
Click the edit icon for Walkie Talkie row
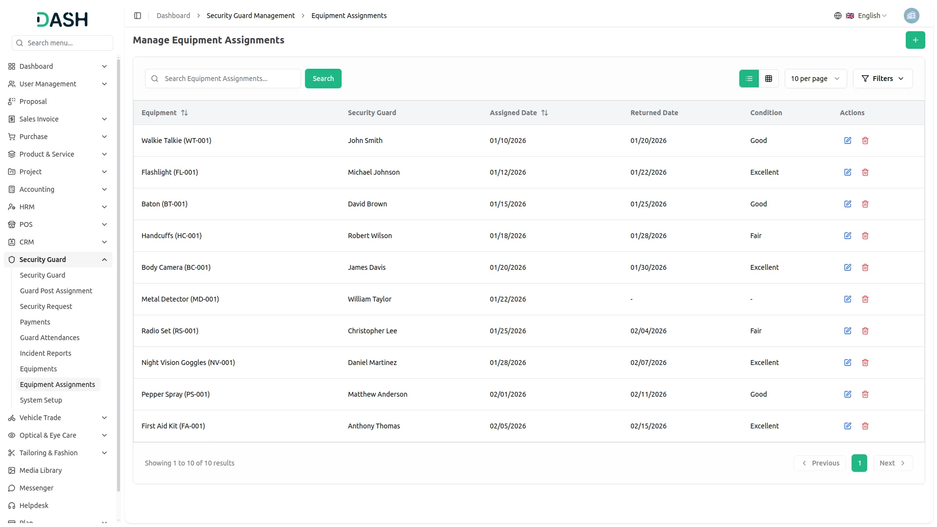(848, 141)
